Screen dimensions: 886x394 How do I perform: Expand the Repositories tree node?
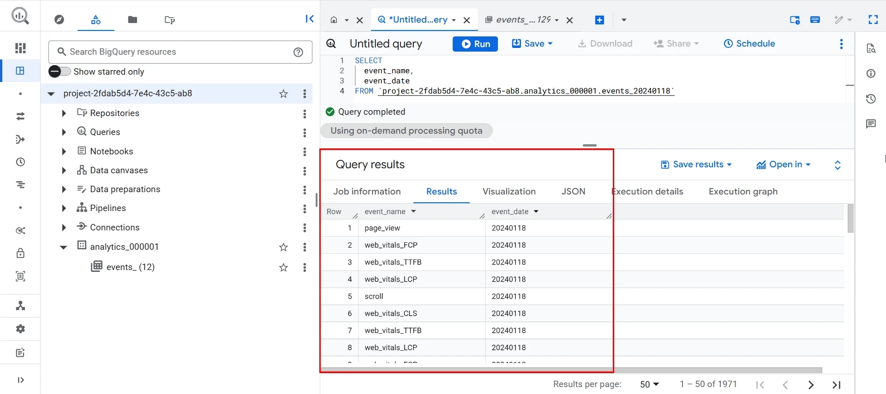pos(64,113)
